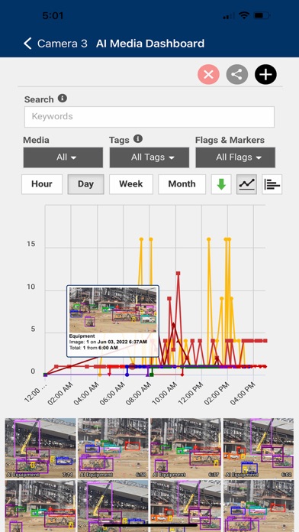Open the Equipment tooltip image preview

113,310
